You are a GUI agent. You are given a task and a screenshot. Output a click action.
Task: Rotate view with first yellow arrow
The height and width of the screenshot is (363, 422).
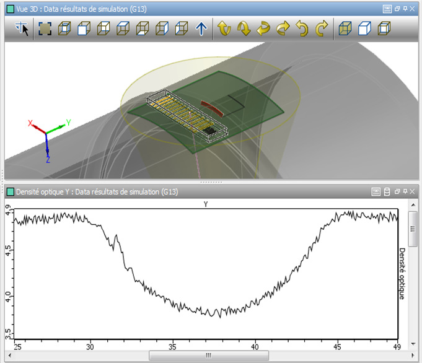[224, 28]
